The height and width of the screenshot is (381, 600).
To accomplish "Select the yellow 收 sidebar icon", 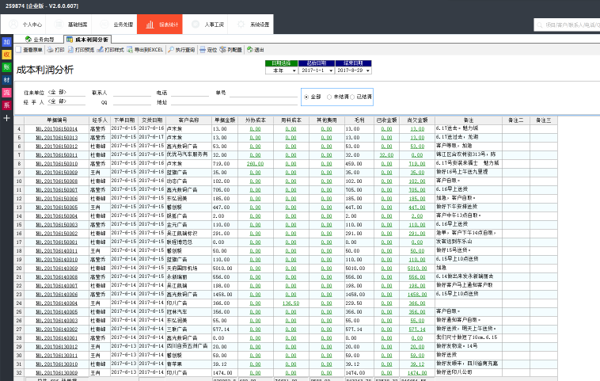I will click(6, 55).
